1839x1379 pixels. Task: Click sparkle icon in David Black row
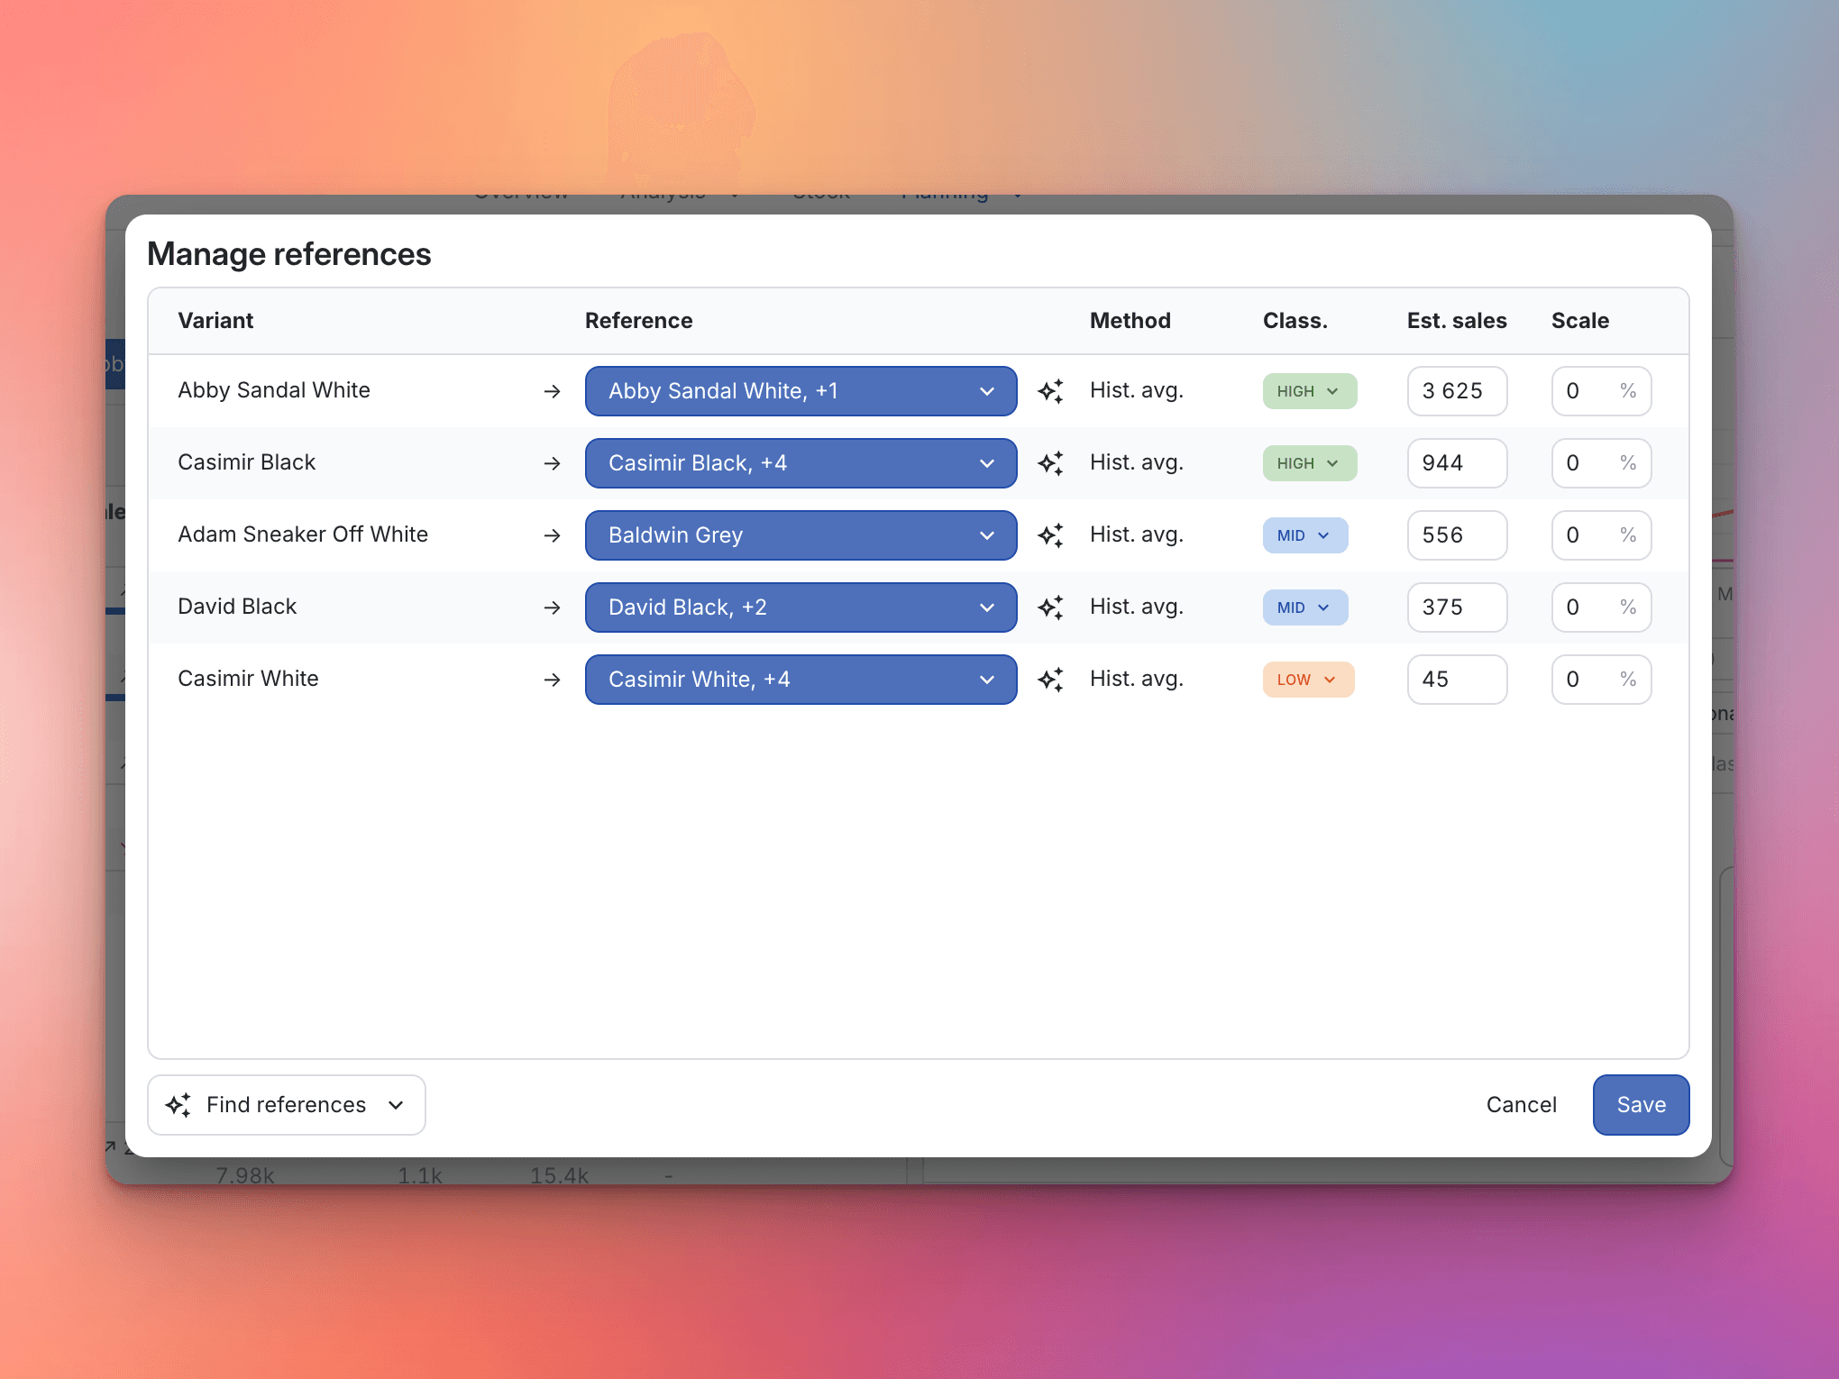(1050, 607)
